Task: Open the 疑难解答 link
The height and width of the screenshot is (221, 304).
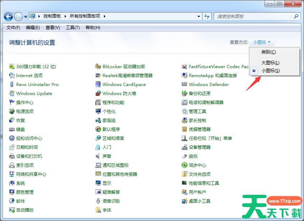Action: click(x=111, y=192)
